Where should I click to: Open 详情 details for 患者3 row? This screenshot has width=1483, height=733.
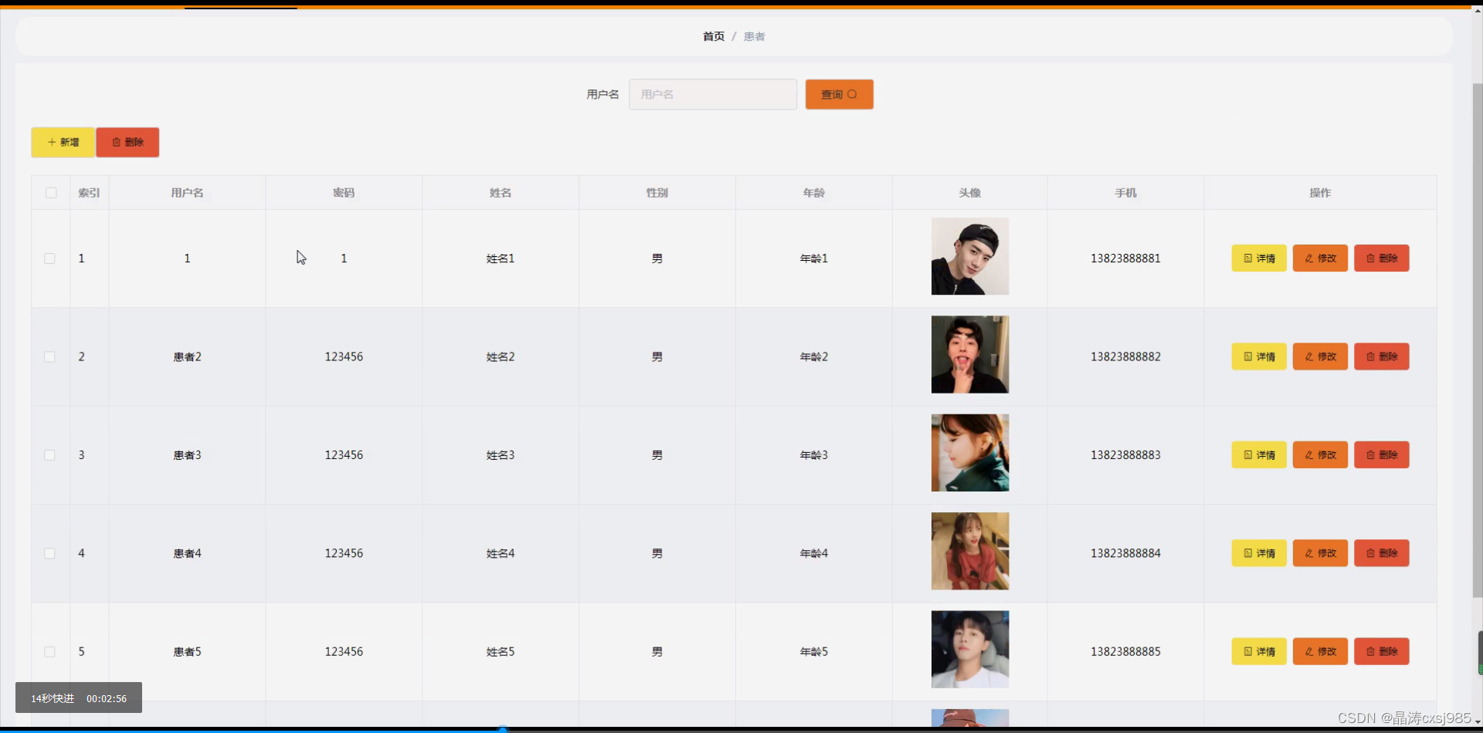click(1259, 455)
